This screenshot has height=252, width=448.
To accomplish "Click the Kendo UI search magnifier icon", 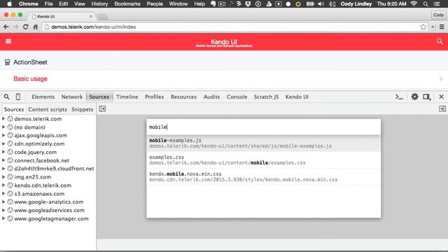I will tap(440, 41).
